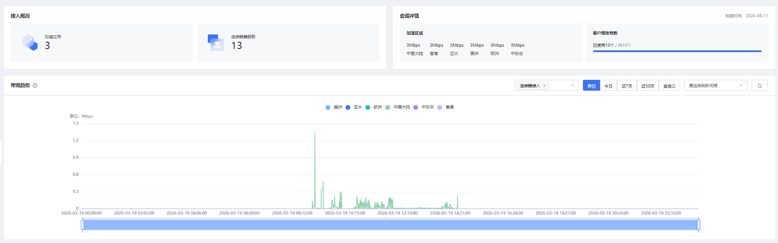Hide the 欧洲 legend series
Viewport: 778px width, 243px height.
pyautogui.click(x=374, y=107)
